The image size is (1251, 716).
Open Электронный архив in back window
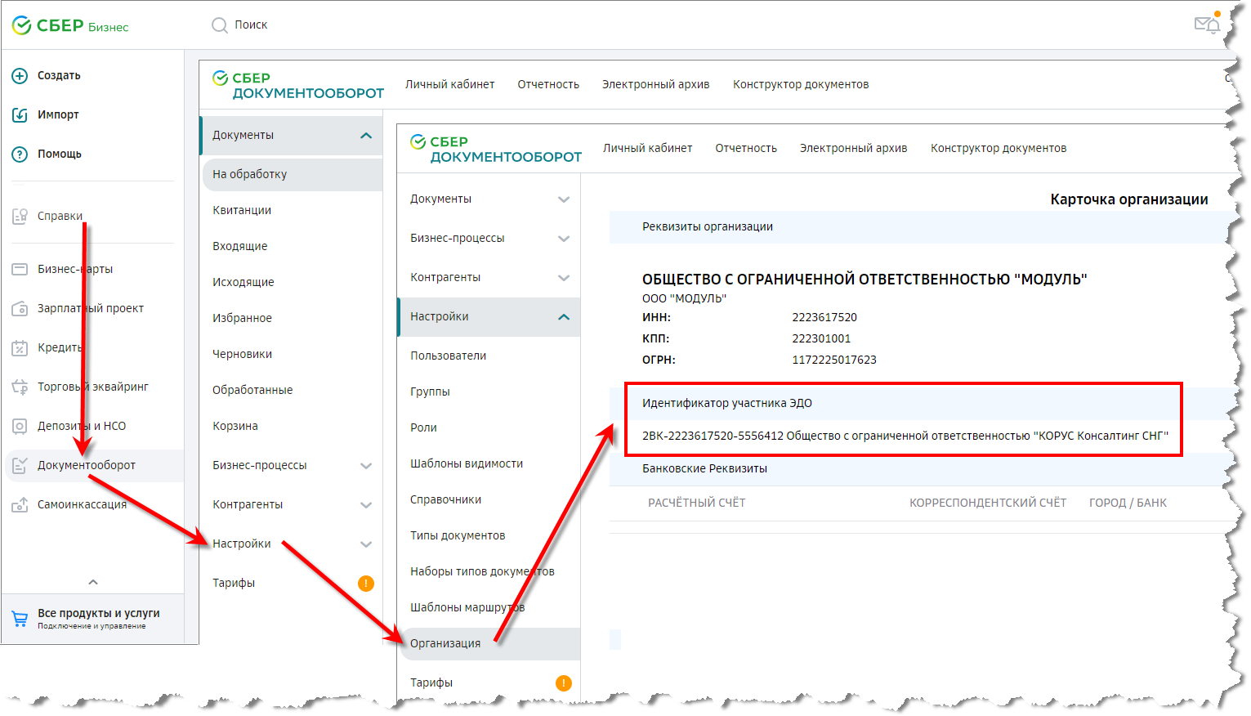click(656, 84)
